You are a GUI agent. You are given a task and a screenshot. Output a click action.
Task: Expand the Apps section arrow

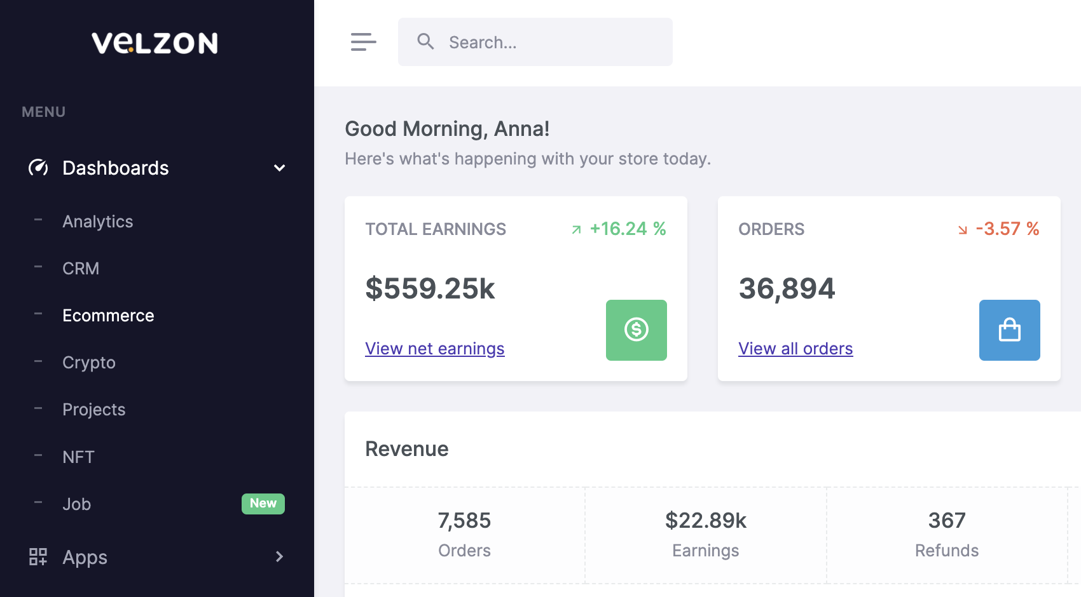279,556
